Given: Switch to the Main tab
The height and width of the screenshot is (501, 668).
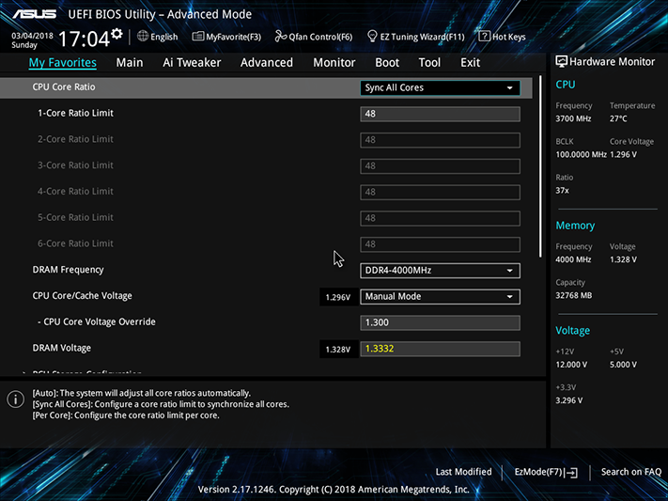Looking at the screenshot, I should (130, 63).
